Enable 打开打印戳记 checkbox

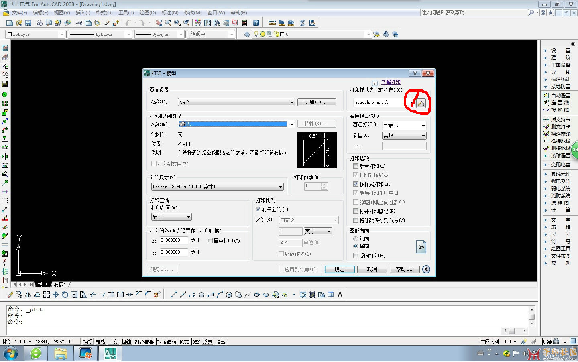(x=356, y=211)
